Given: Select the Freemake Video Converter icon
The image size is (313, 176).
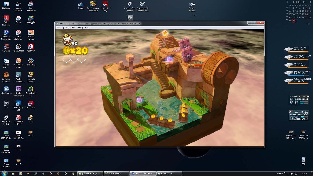Looking at the screenshot, I should click(x=31, y=77).
